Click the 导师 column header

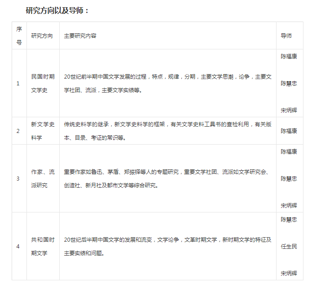click(x=286, y=36)
